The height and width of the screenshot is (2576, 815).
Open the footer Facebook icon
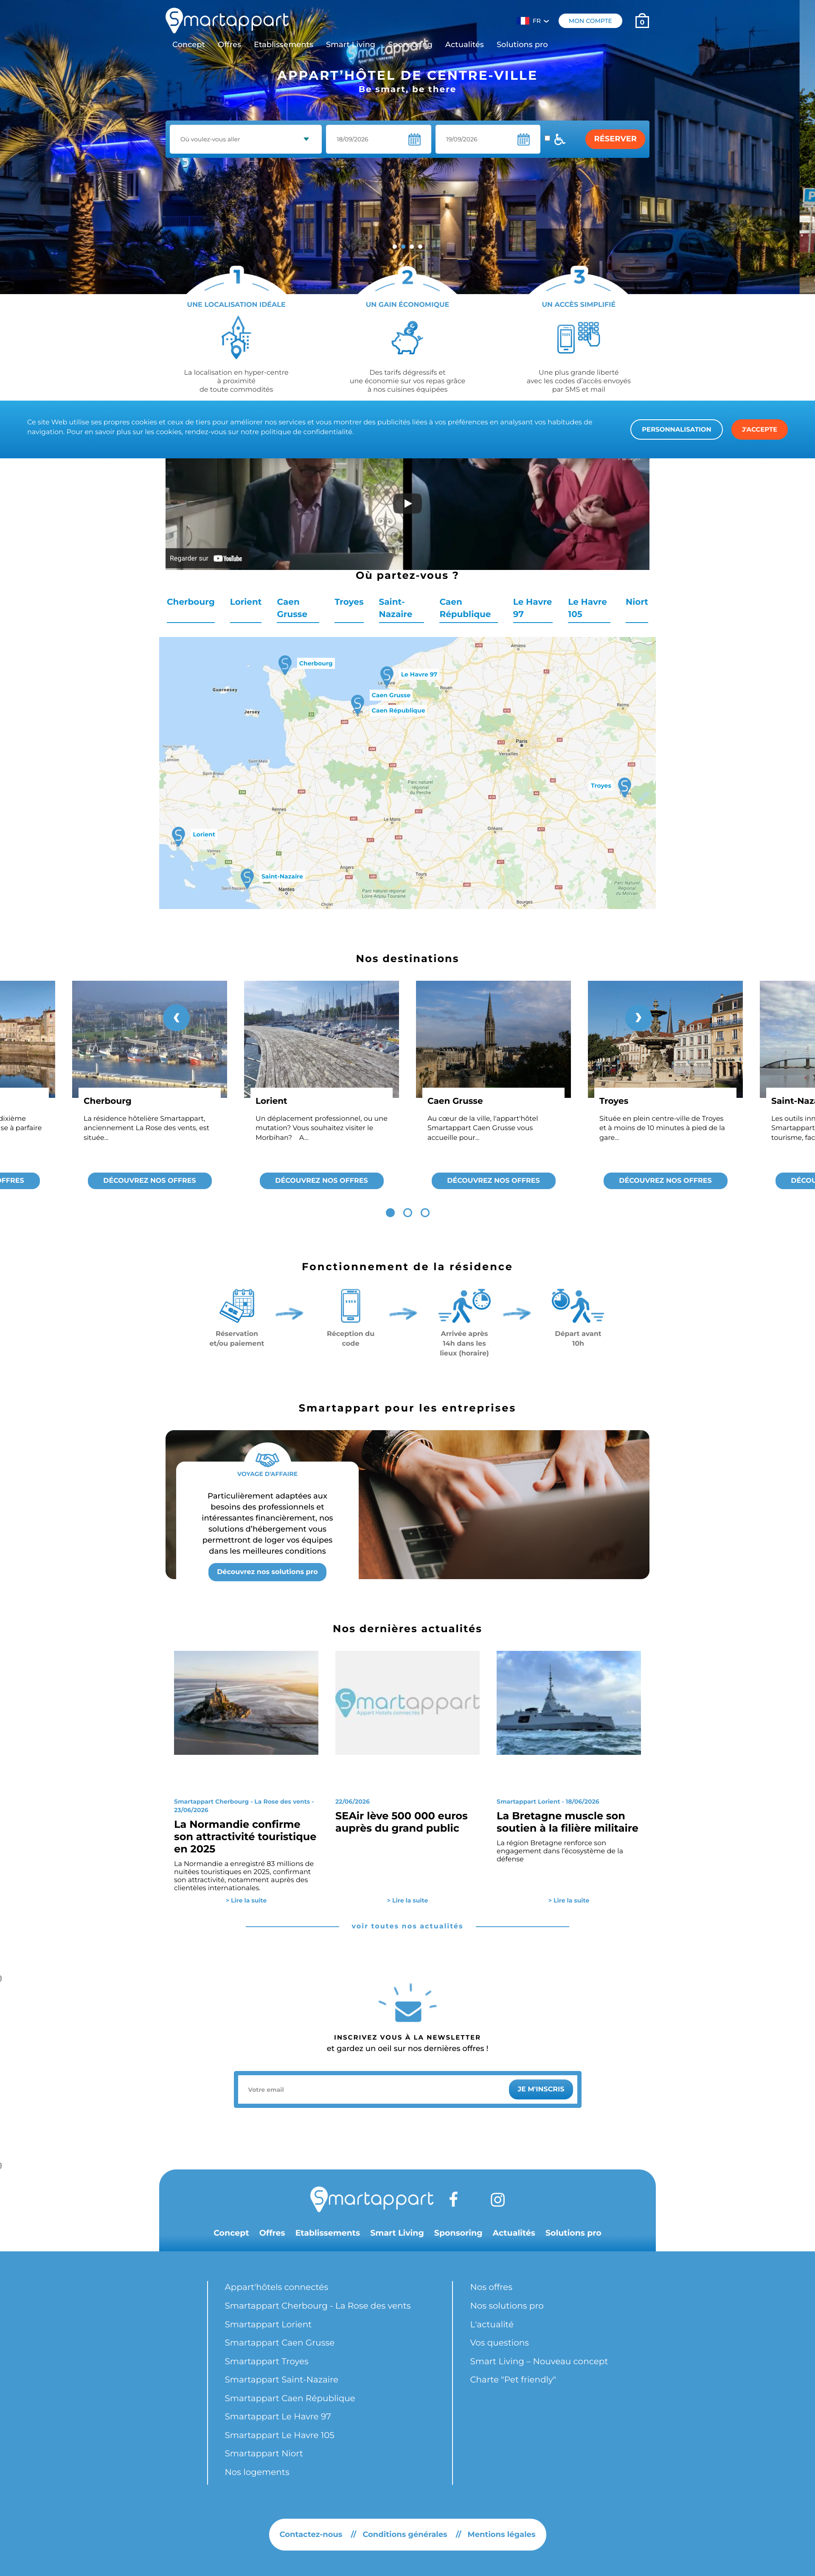pyautogui.click(x=453, y=2199)
